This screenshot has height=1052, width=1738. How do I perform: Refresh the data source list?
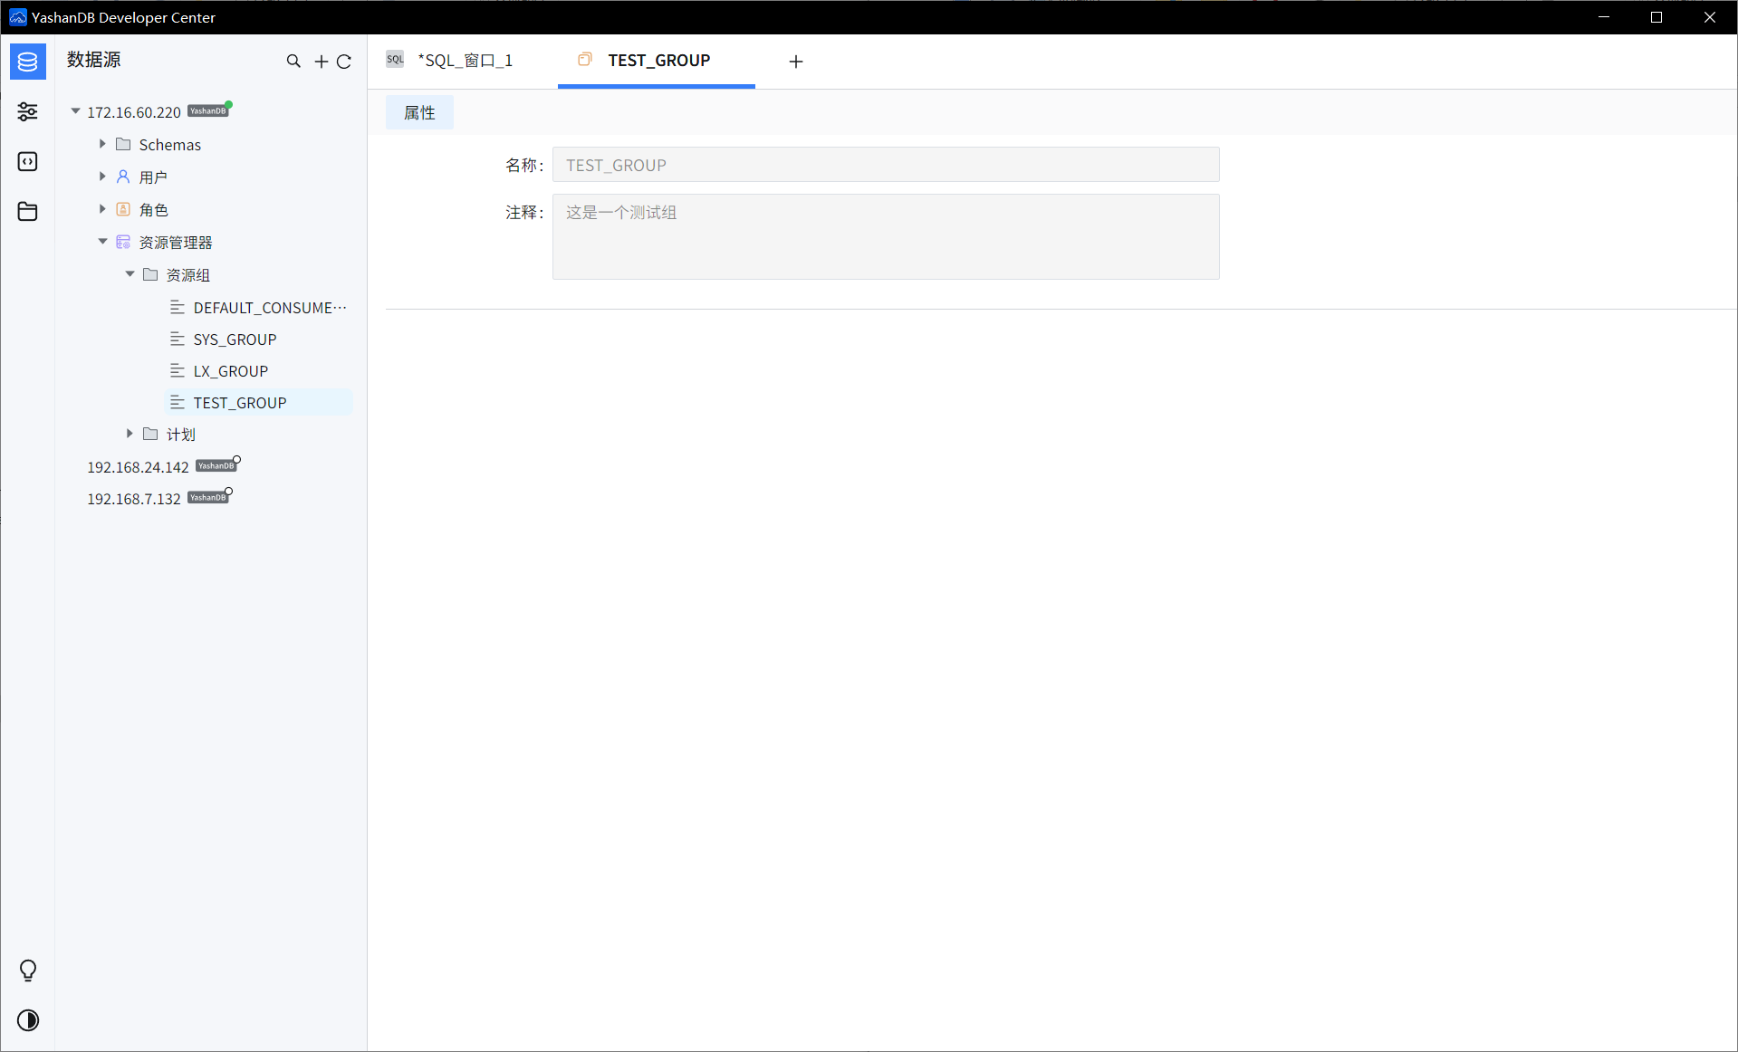[x=344, y=62]
